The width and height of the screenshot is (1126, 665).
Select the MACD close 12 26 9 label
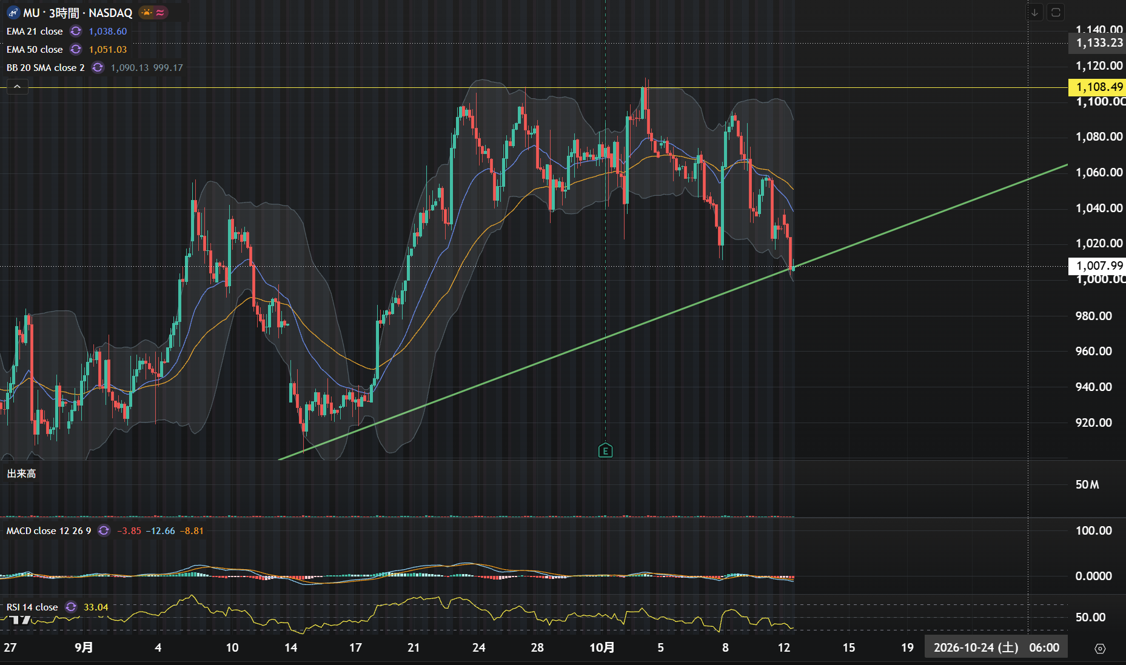[49, 531]
